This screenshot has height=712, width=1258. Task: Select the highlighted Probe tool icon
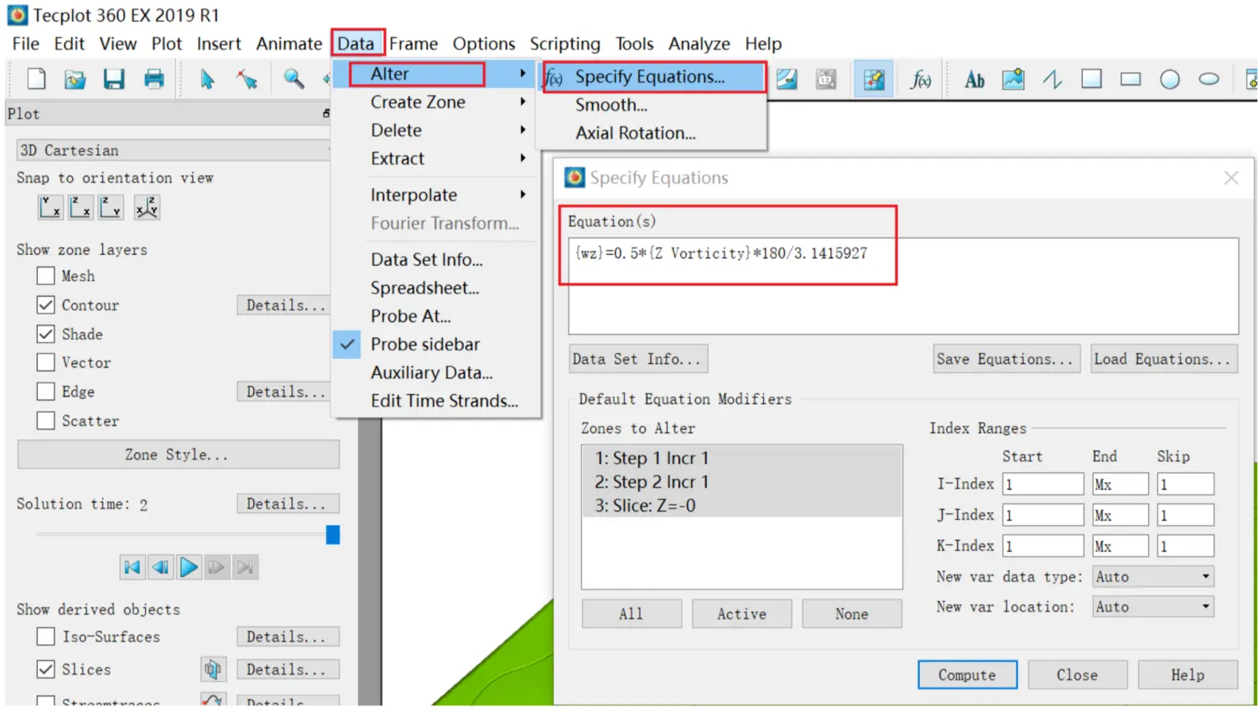pos(873,80)
